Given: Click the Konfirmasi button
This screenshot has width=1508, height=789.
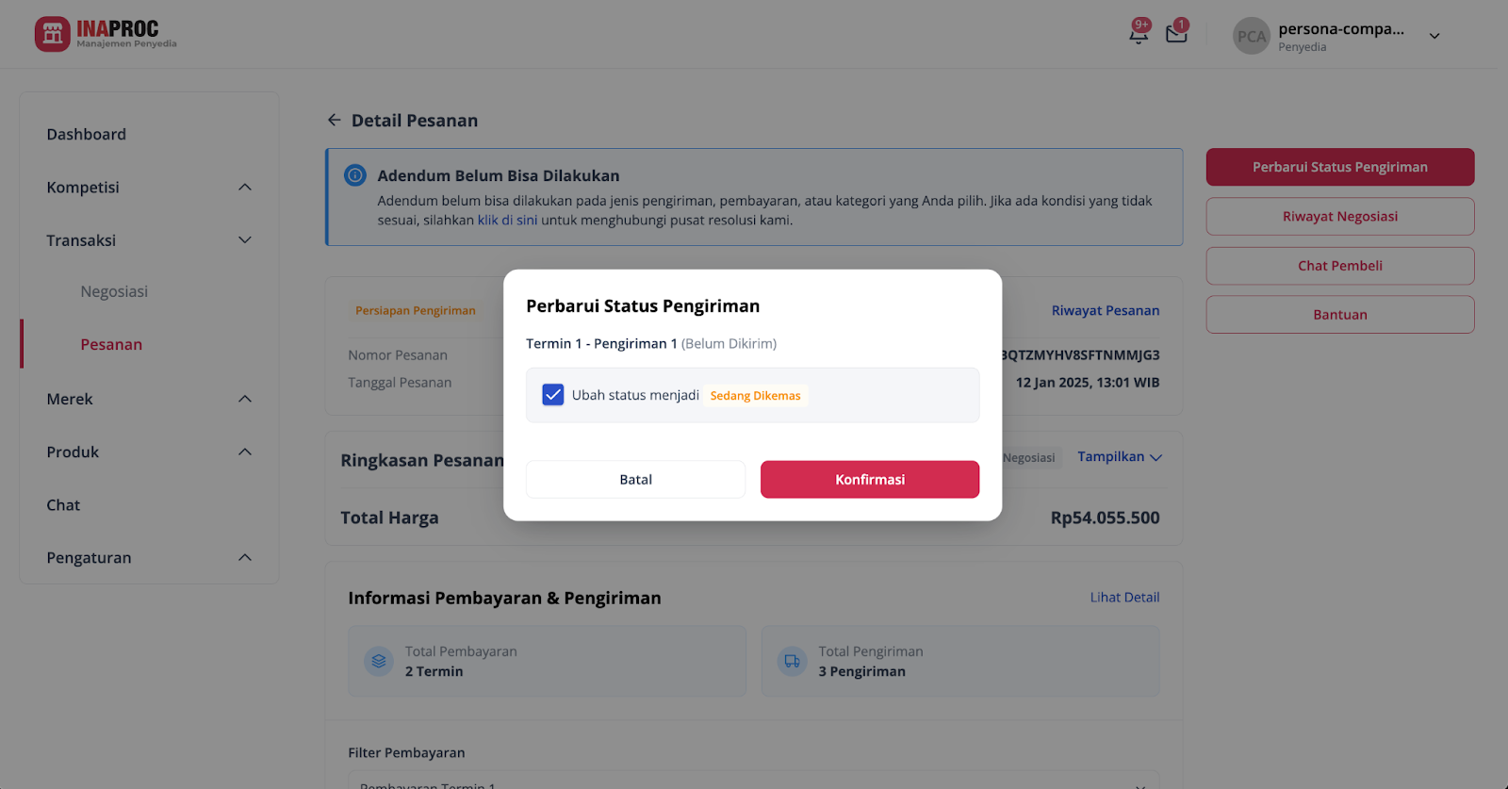Looking at the screenshot, I should [x=870, y=479].
